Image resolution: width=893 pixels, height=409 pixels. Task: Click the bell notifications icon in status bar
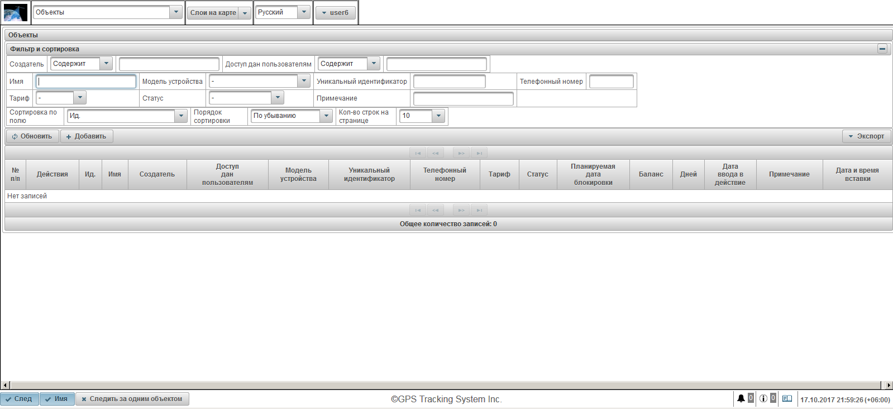tap(741, 399)
